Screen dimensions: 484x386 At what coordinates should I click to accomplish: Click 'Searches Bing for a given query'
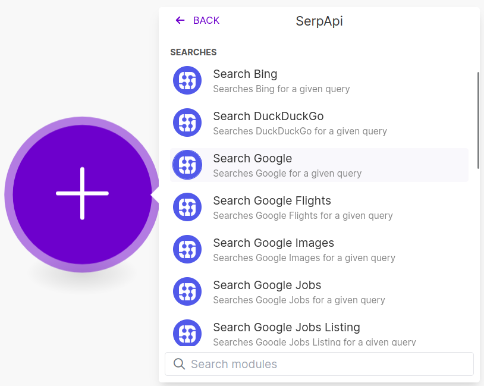281,89
